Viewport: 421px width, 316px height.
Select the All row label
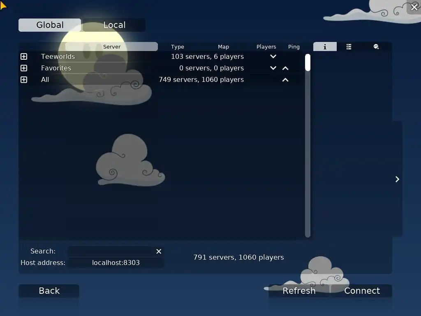pyautogui.click(x=45, y=79)
